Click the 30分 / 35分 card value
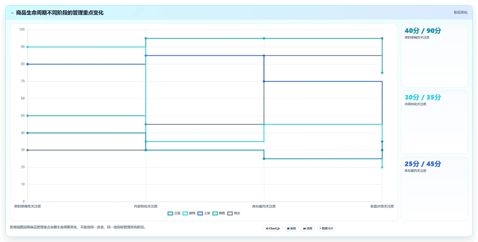The height and width of the screenshot is (242, 478). pyautogui.click(x=423, y=97)
